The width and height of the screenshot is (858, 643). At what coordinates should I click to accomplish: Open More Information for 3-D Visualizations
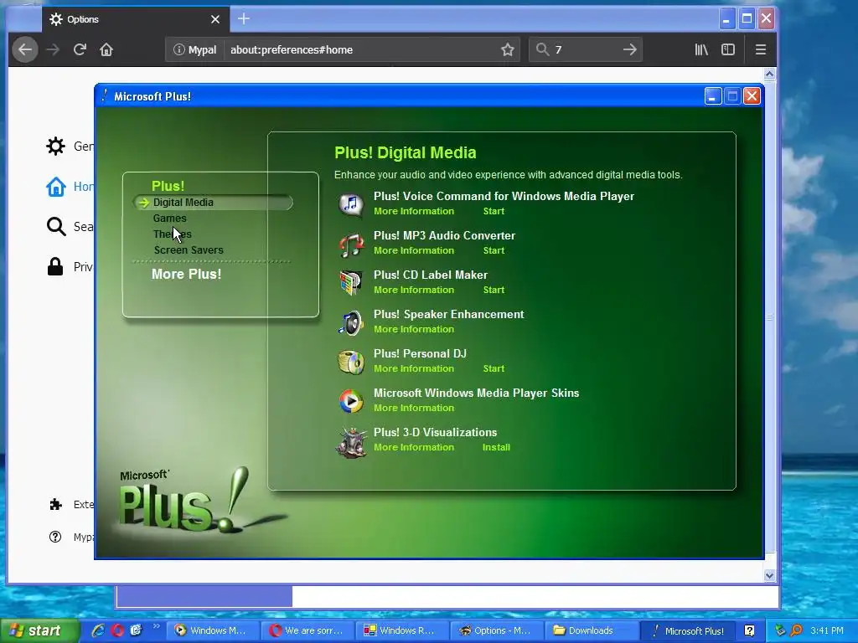coord(414,447)
